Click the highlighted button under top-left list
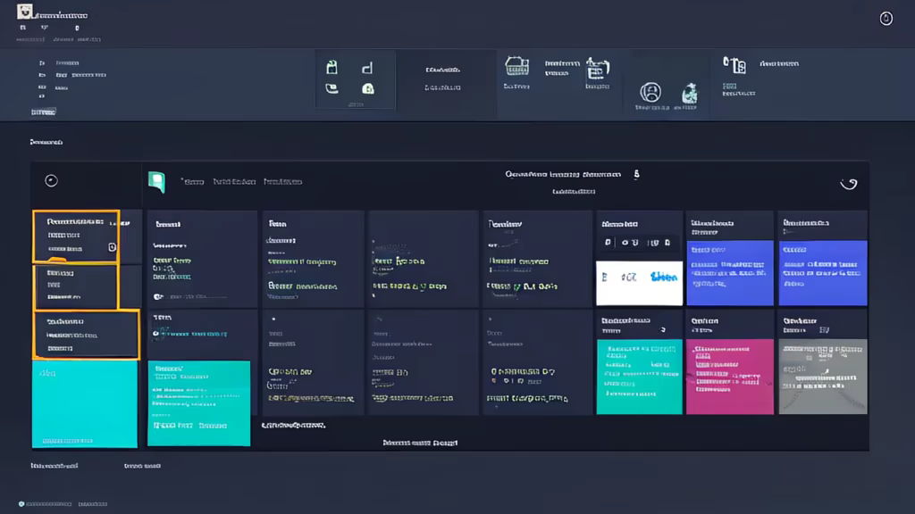 point(43,112)
